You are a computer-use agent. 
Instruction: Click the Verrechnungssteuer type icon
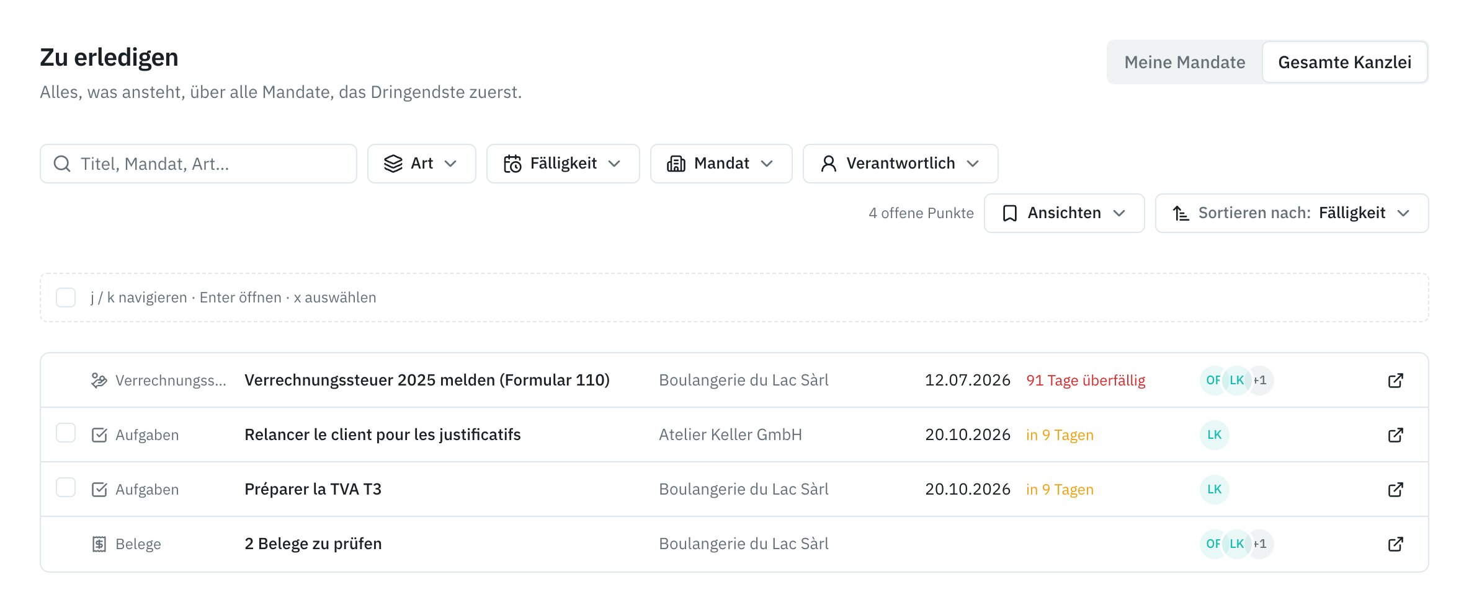[x=99, y=381]
